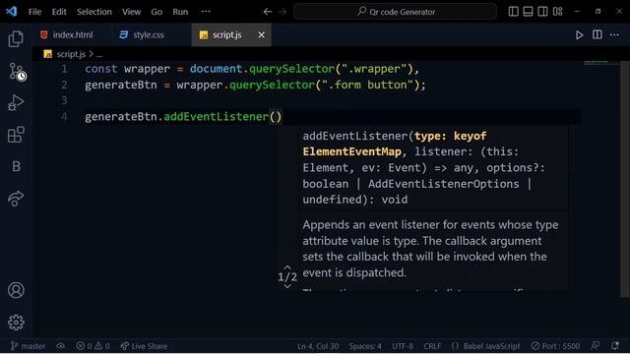The image size is (630, 354).
Task: Go forward with the right arrow
Action: (x=283, y=12)
